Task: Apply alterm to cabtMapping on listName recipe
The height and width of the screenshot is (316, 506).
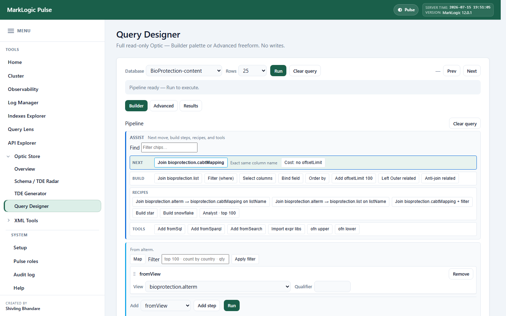Action: pyautogui.click(x=201, y=202)
